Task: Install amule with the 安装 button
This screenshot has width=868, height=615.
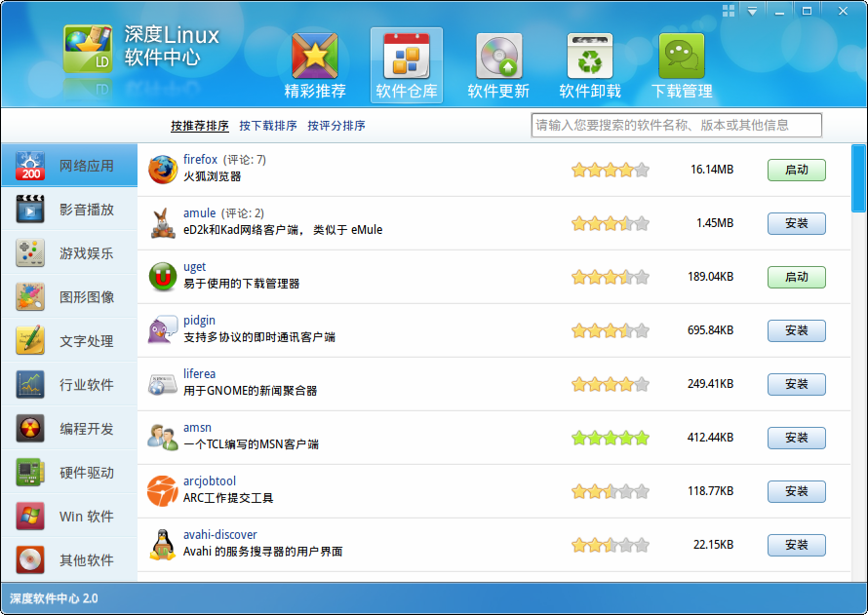Action: [797, 223]
